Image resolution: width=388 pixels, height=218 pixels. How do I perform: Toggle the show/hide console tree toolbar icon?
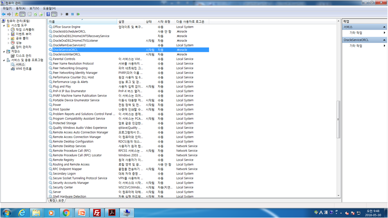22,14
